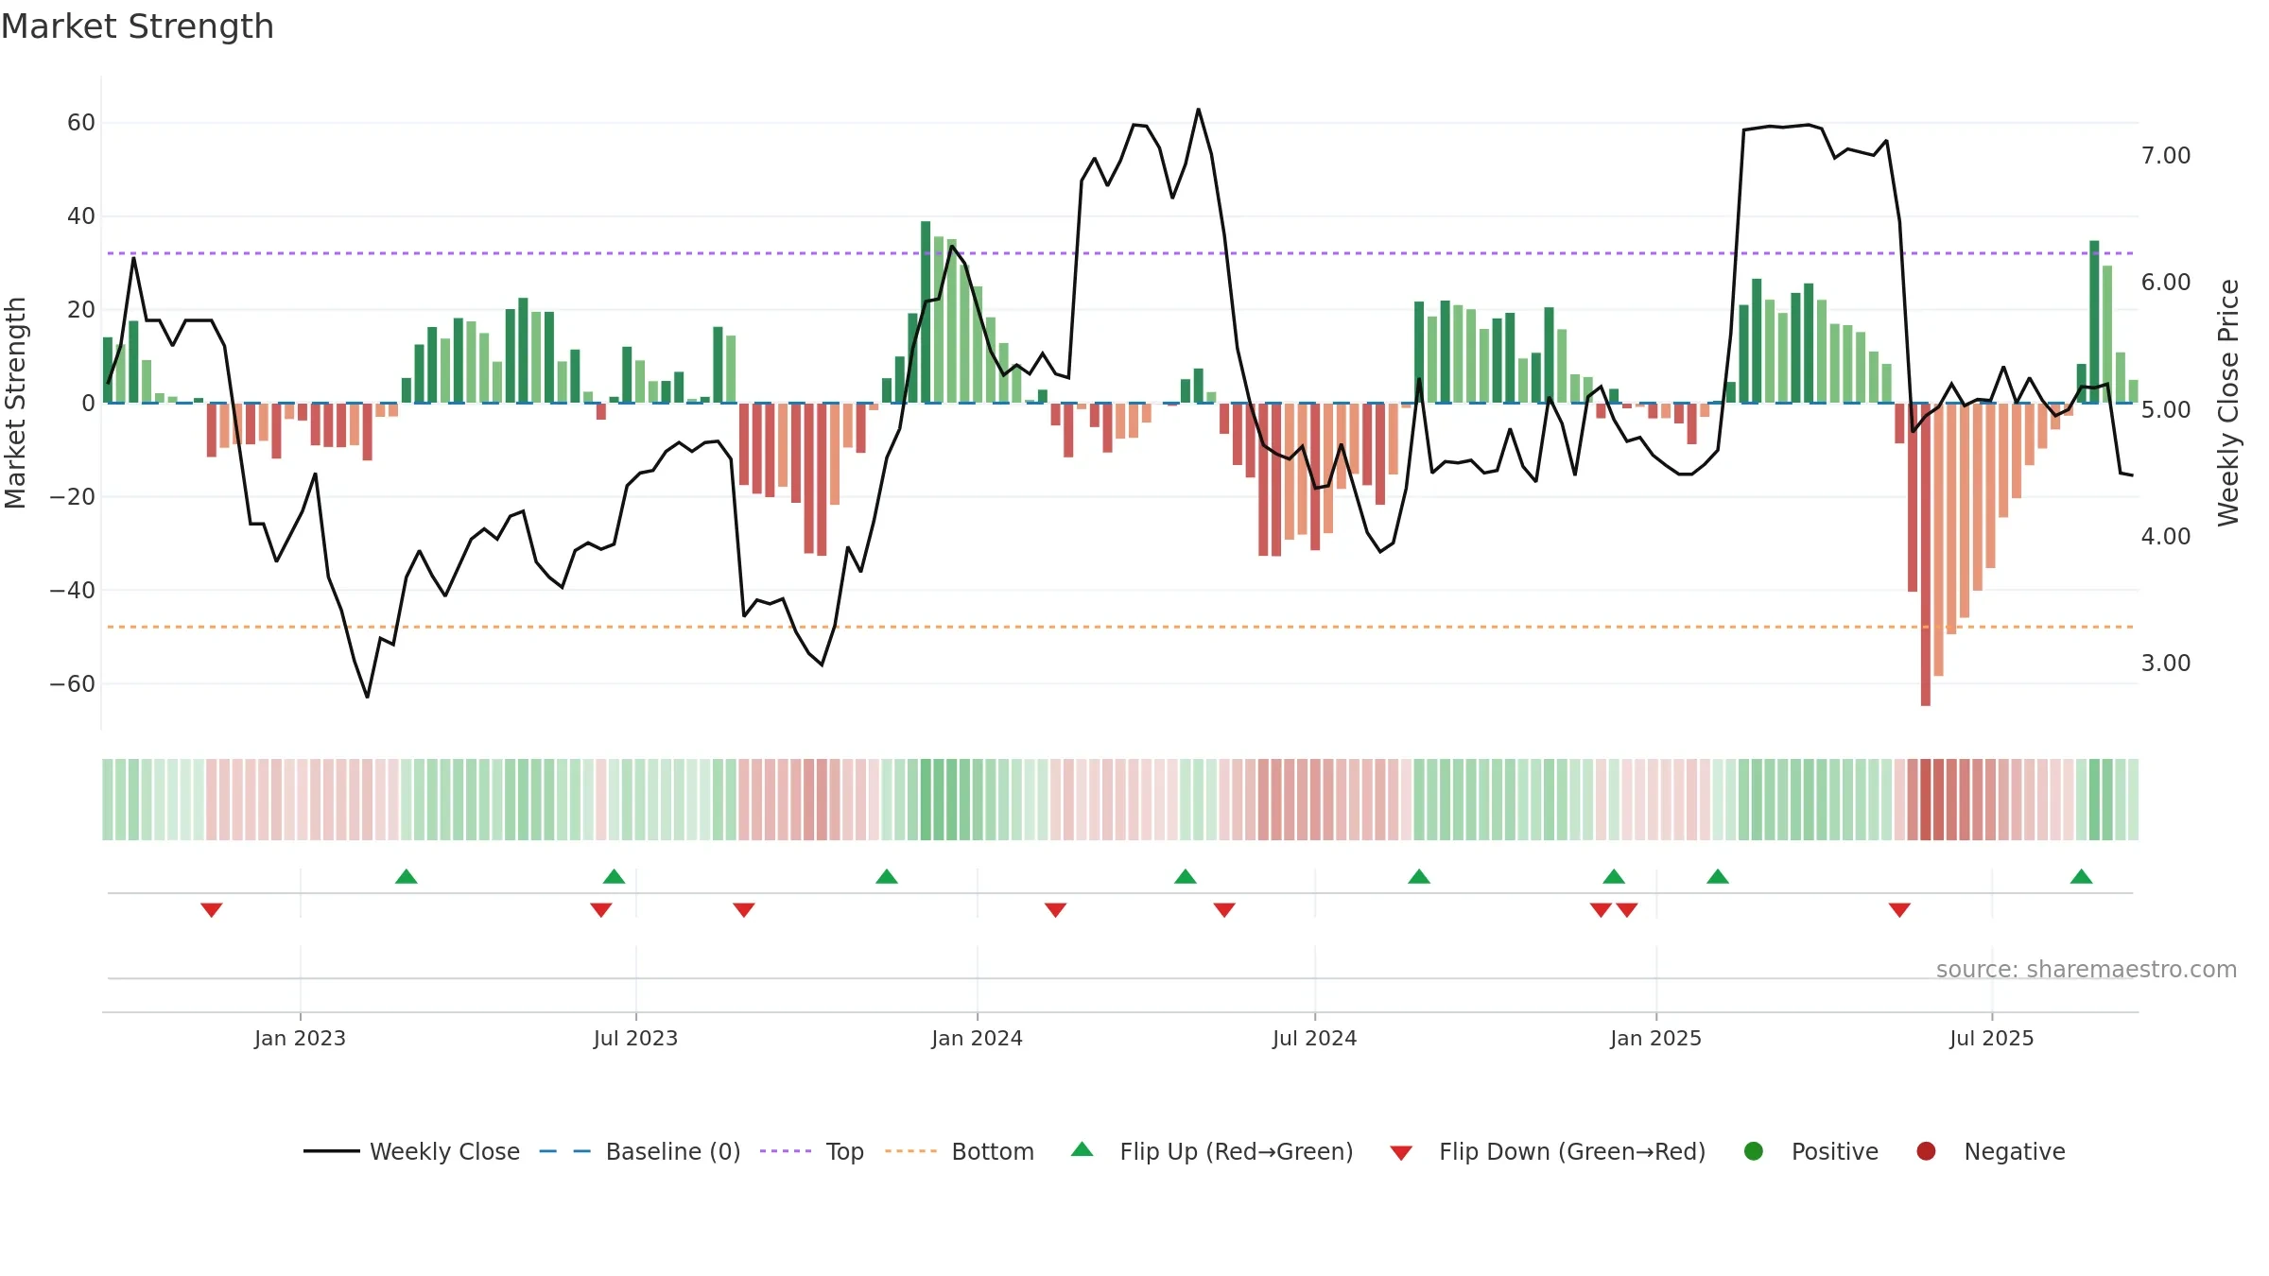Screen dimensions: 2269x1276
Task: Click the green flip-up marker just after Jan 2025
Action: [1718, 876]
